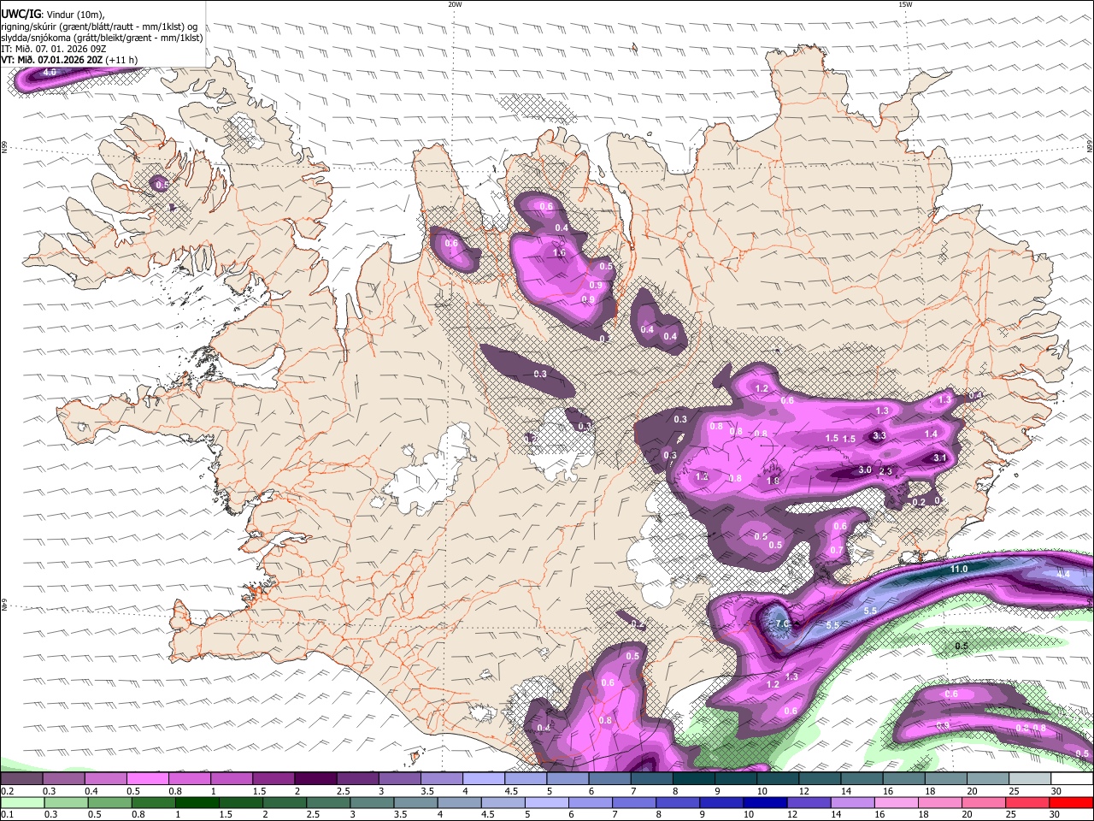Viewport: 1094px width, 821px height.
Task: Click the '3.3' precipitation value on the map
Action: tap(879, 436)
